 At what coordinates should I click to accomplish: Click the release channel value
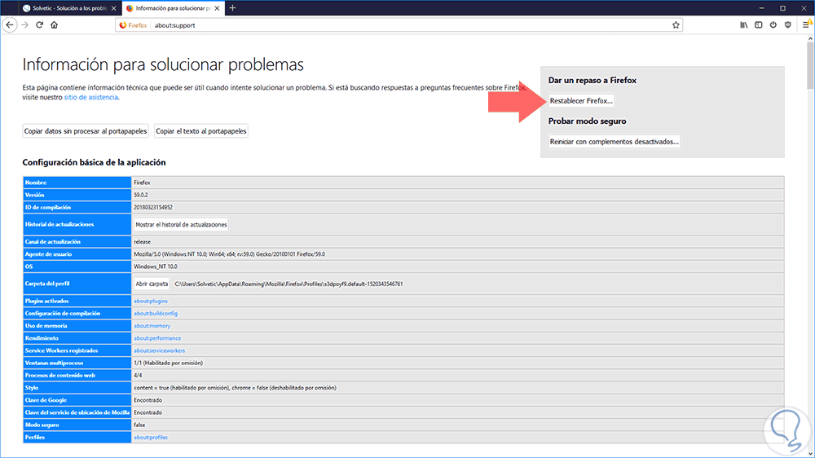[x=142, y=242]
